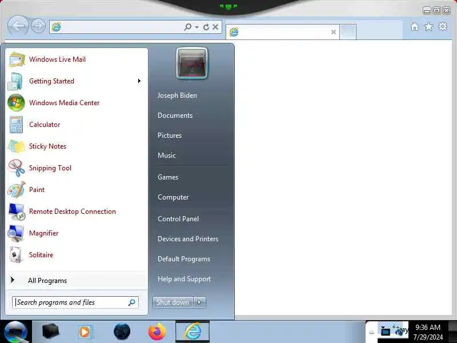457x343 pixels.
Task: Open Devices and Printers
Action: point(188,239)
